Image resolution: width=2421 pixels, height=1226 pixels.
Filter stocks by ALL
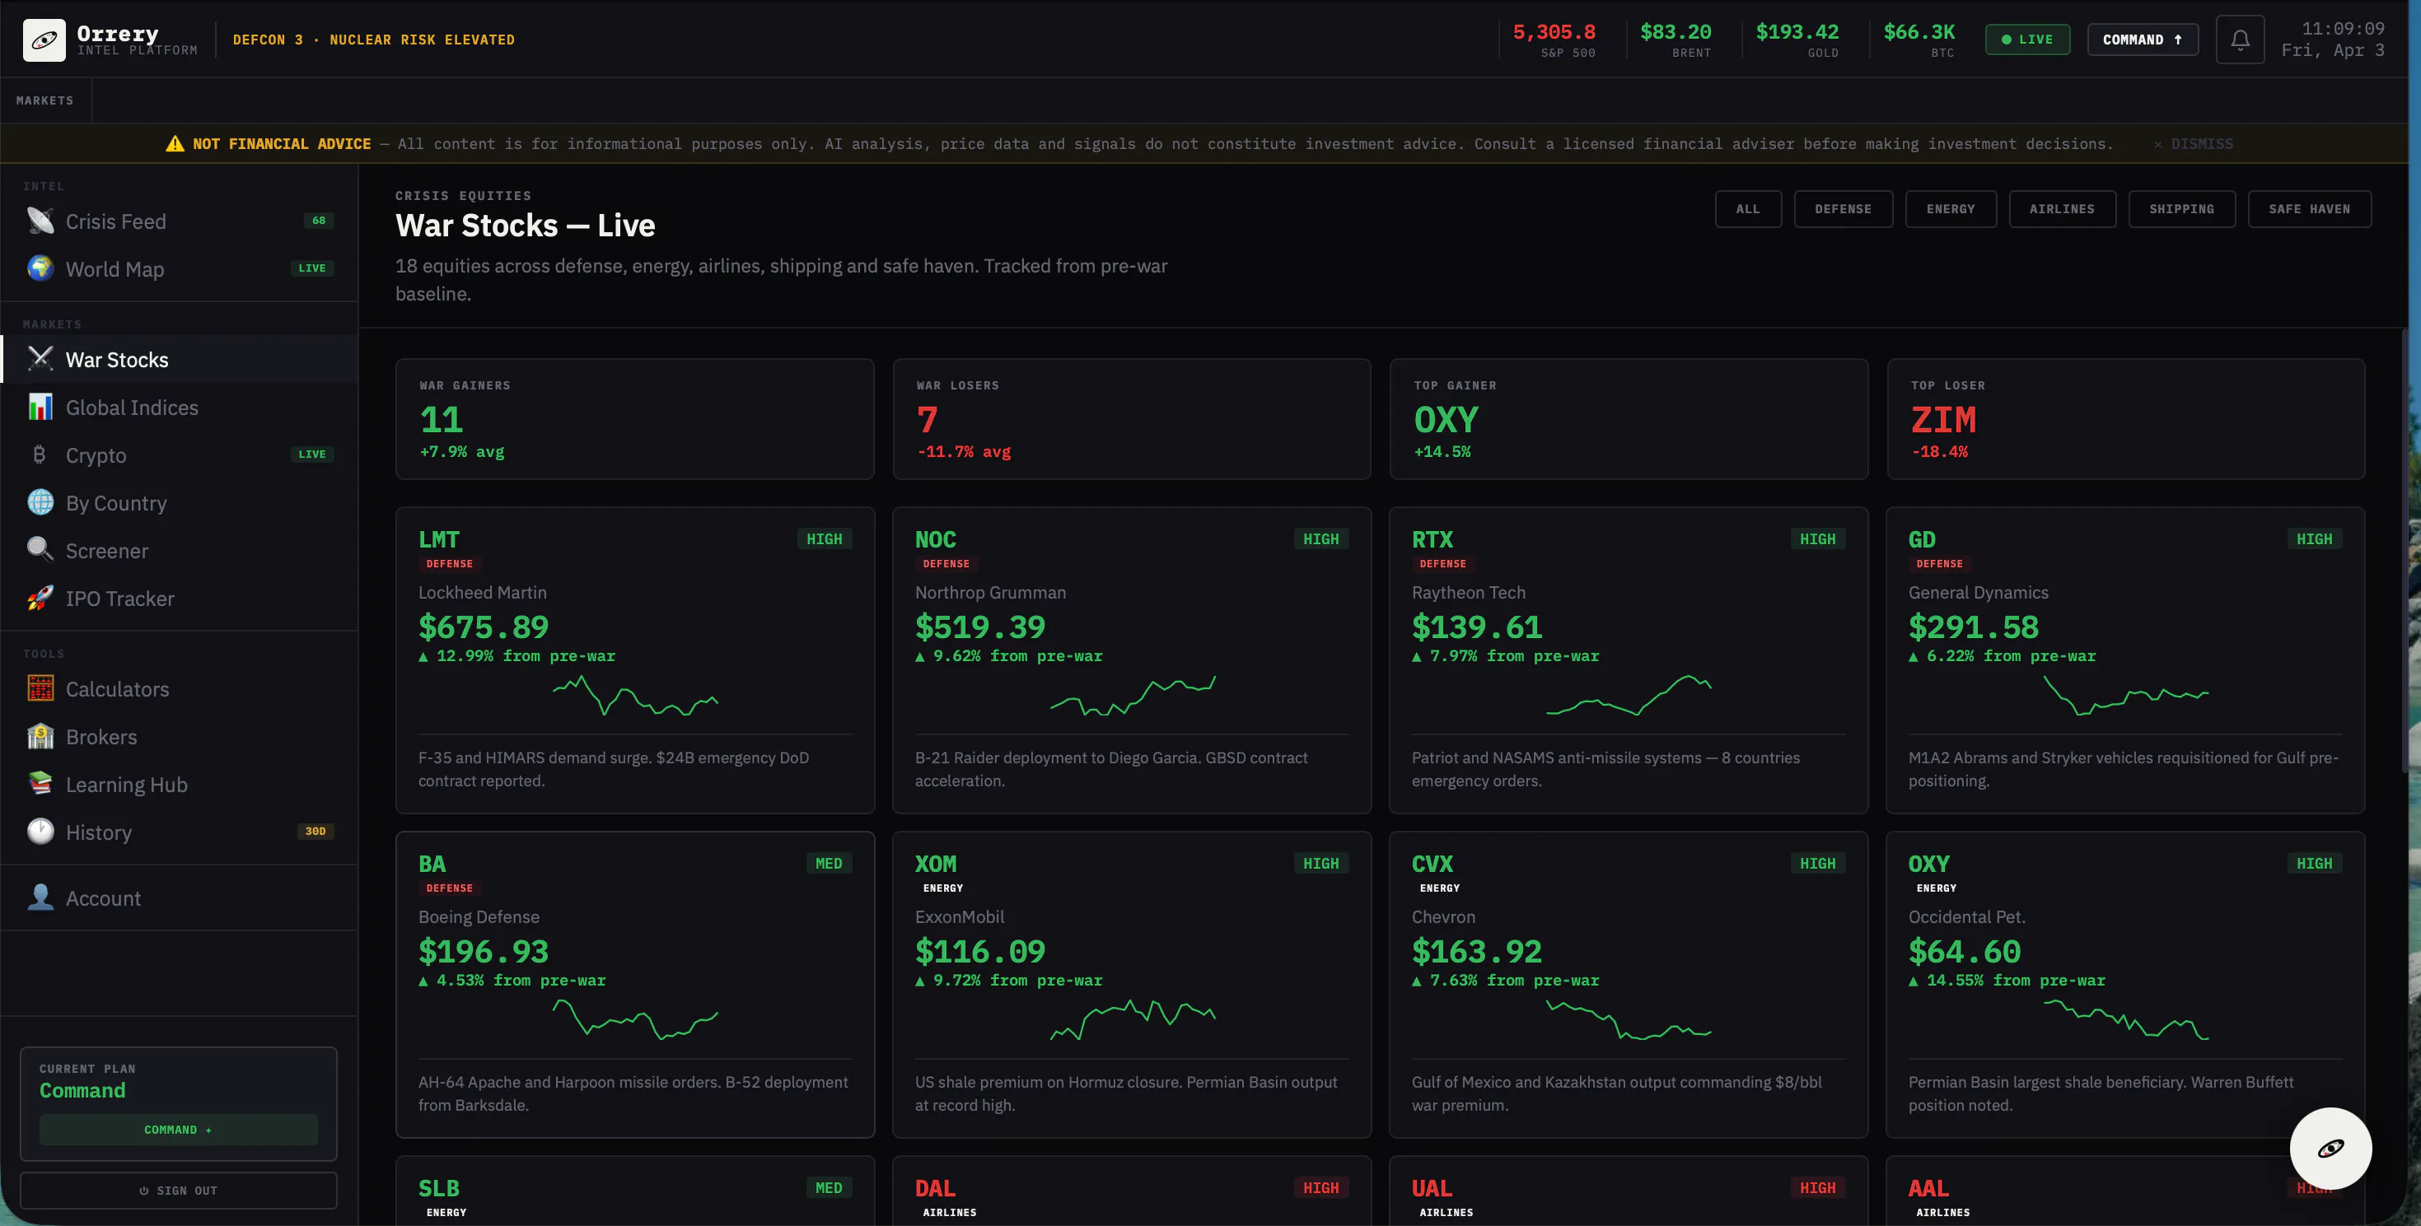(1748, 209)
